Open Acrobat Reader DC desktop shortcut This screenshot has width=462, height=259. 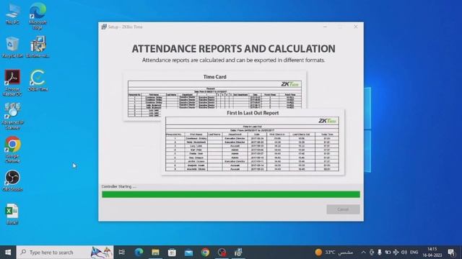(12, 83)
